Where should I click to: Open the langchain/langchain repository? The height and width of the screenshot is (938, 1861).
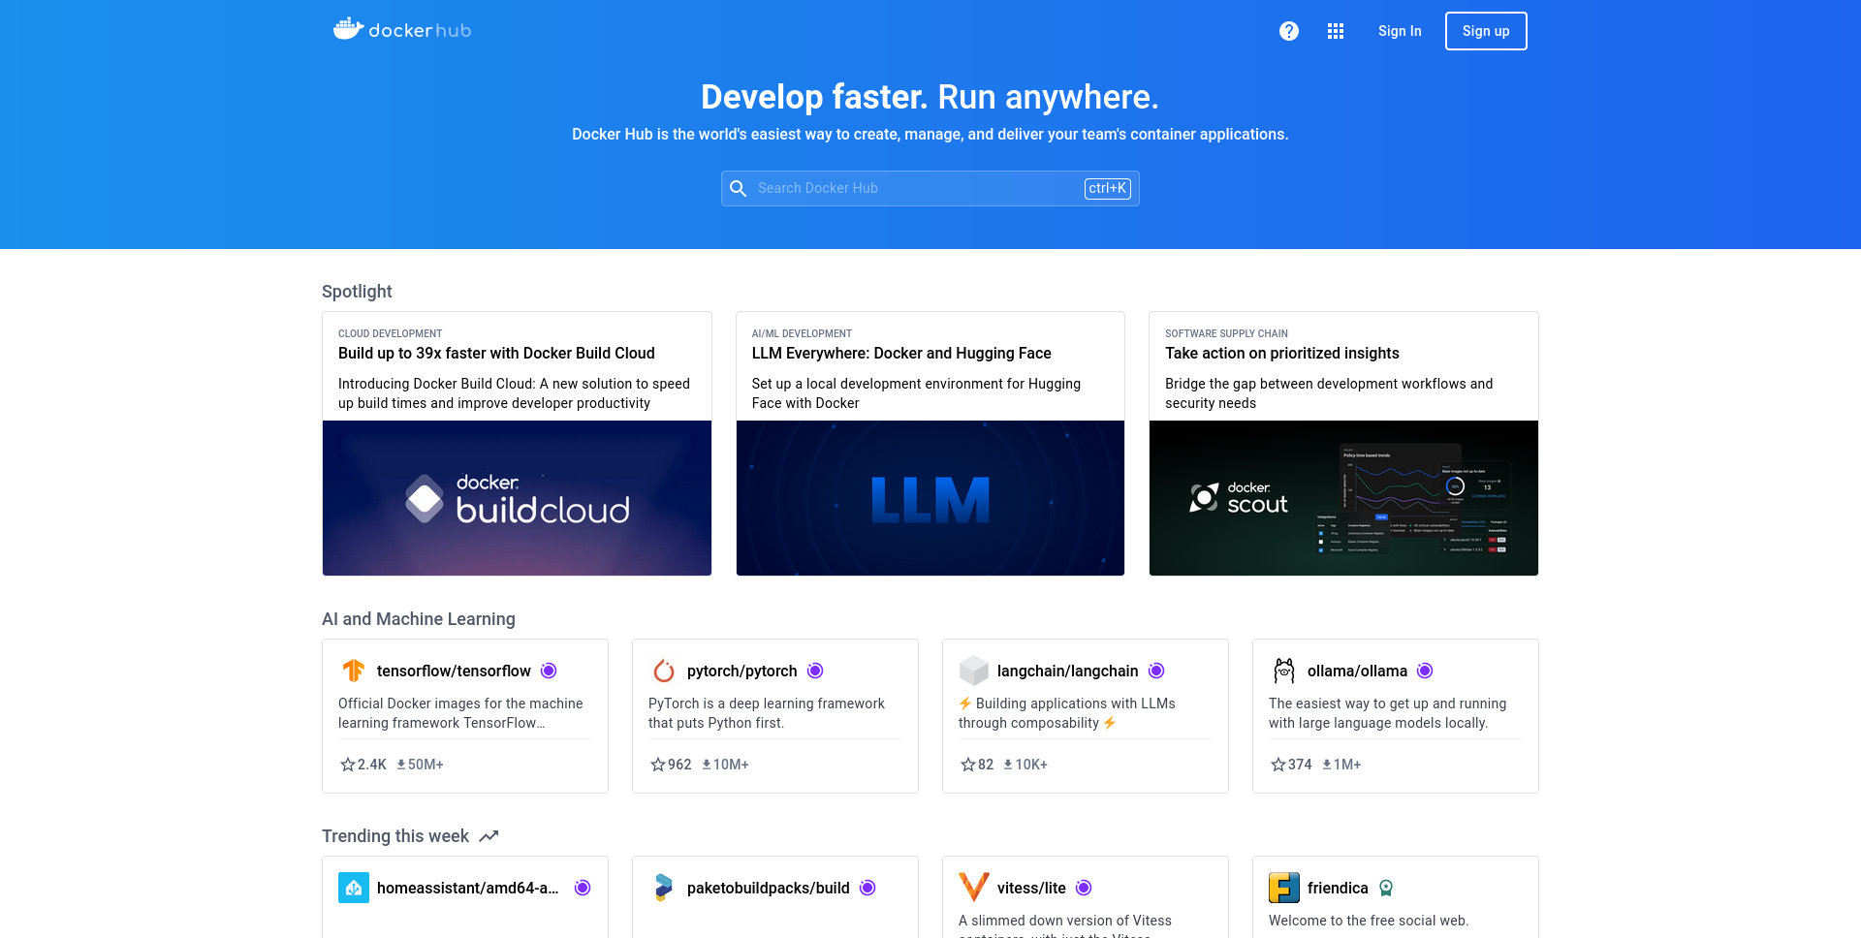[1068, 671]
